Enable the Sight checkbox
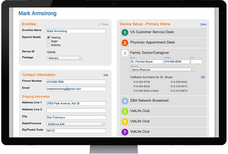 point(48,41)
